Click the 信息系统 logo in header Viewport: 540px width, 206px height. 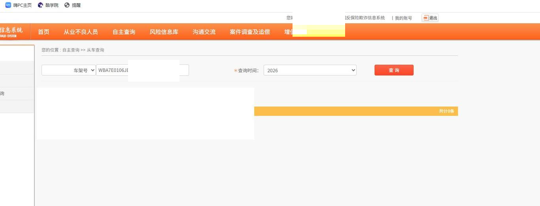point(12,32)
